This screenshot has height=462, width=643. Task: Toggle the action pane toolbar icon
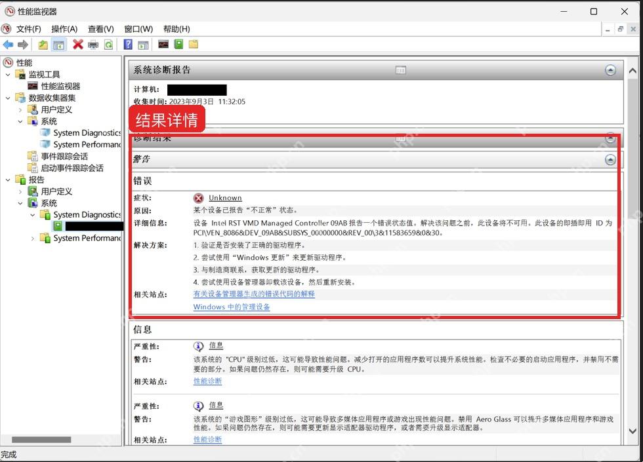point(143,45)
